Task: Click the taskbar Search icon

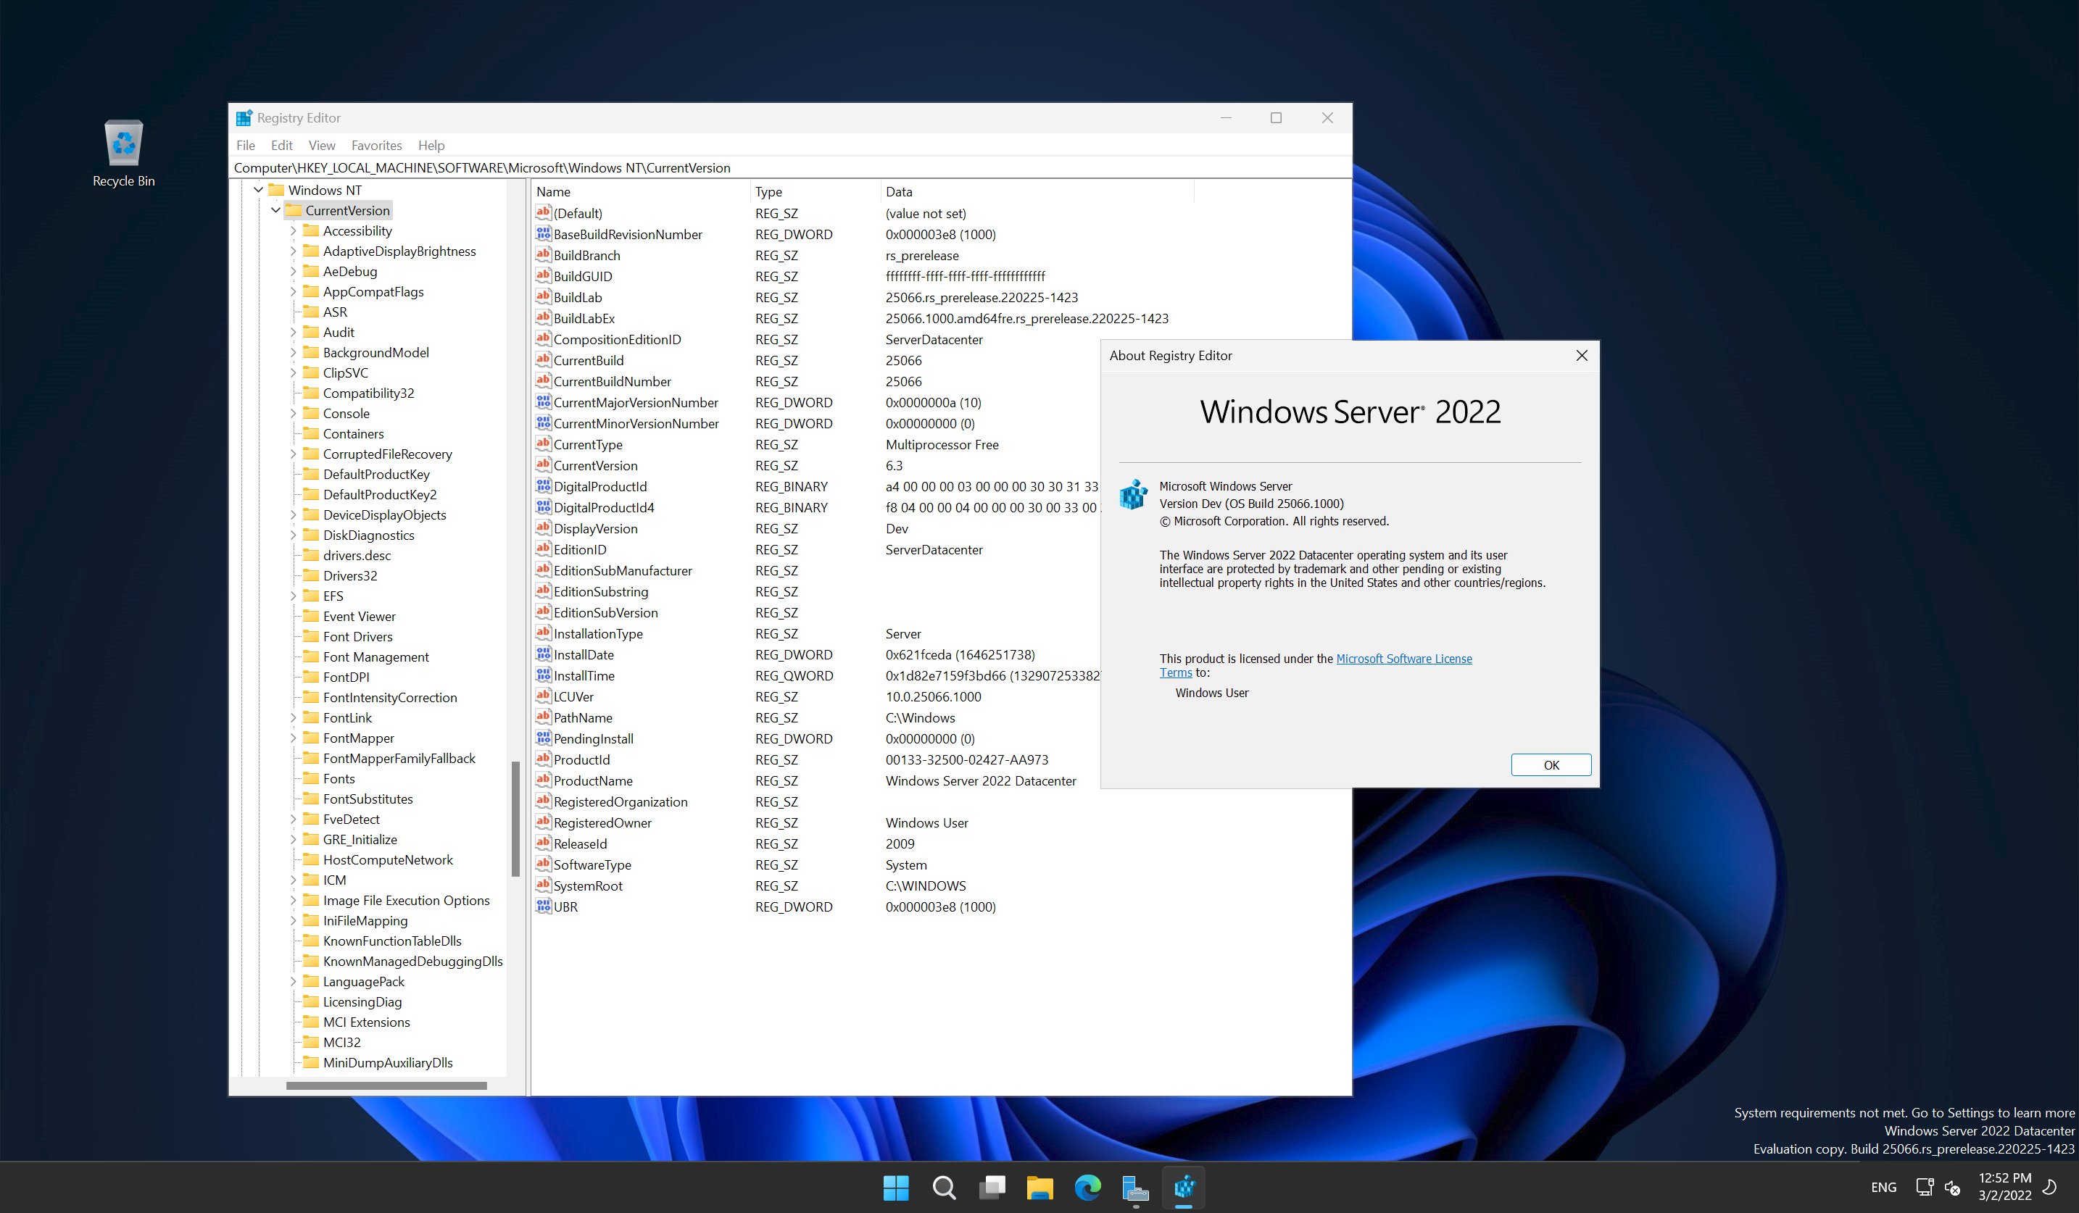Action: click(x=944, y=1188)
